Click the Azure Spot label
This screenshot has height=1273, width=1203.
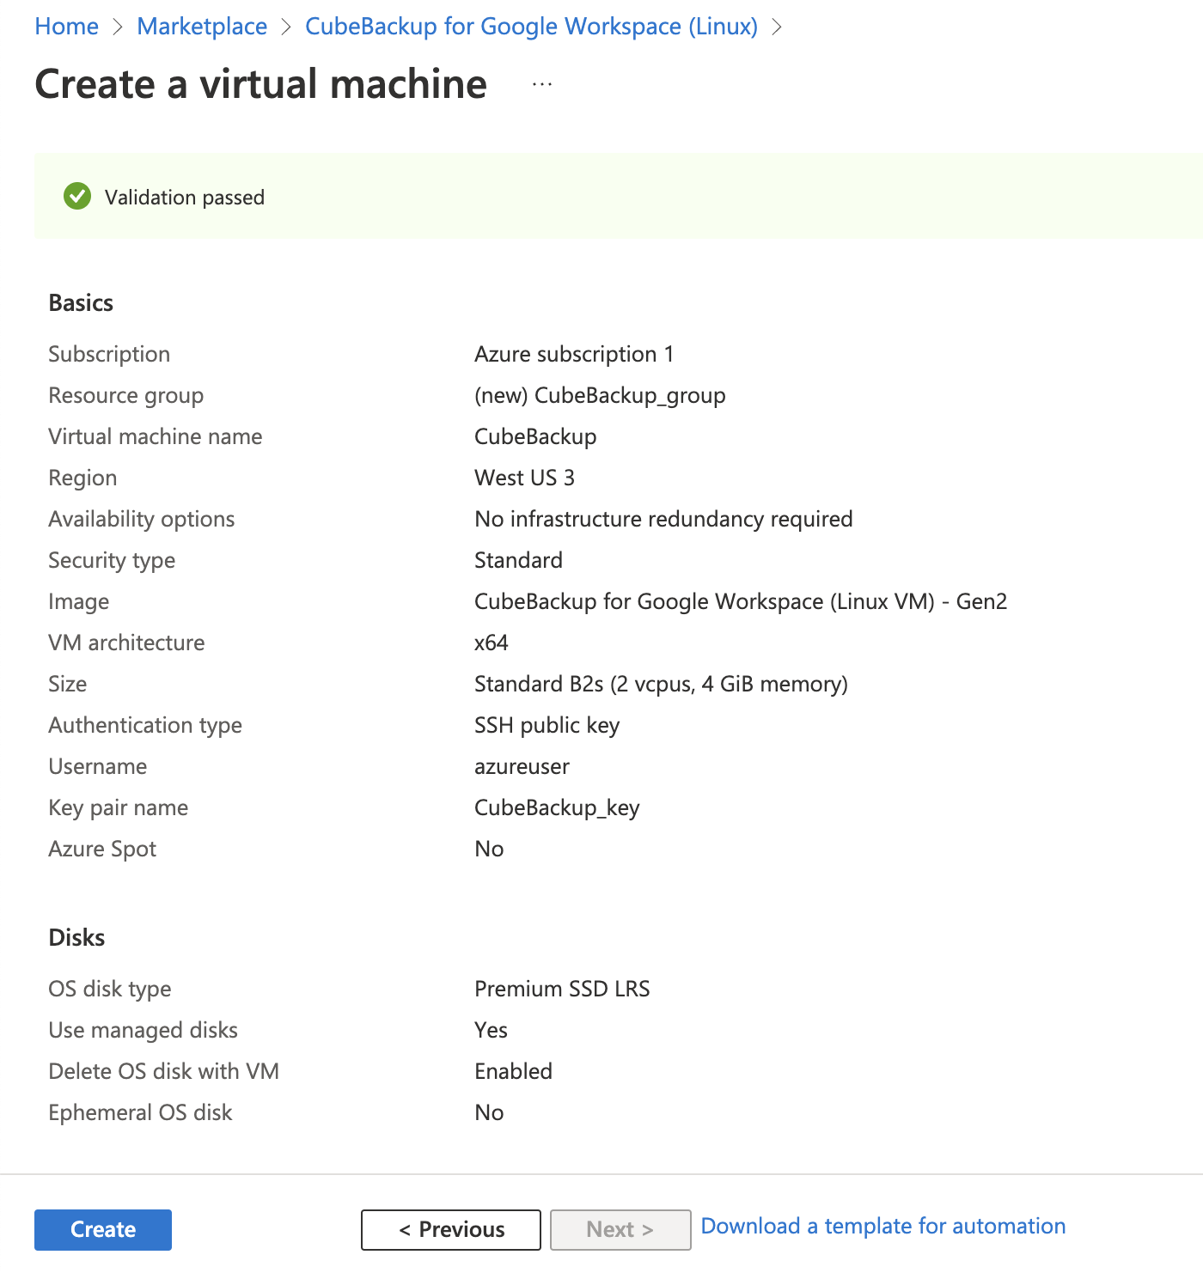102,849
